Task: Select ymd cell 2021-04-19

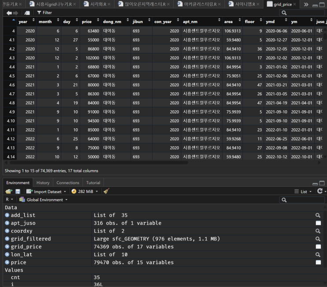Action: click(276, 103)
